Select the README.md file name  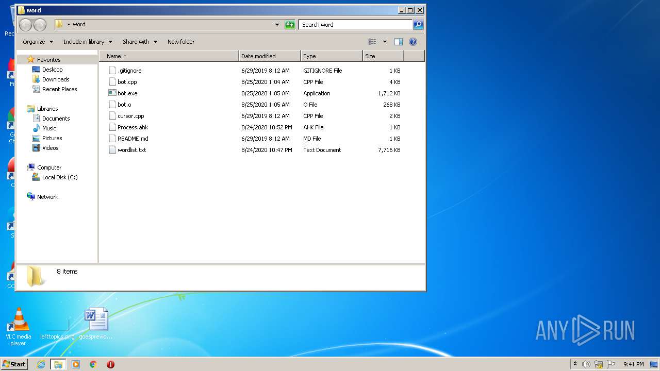pos(133,139)
